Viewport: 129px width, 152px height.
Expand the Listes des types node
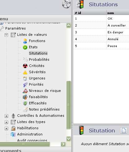pos(6,122)
